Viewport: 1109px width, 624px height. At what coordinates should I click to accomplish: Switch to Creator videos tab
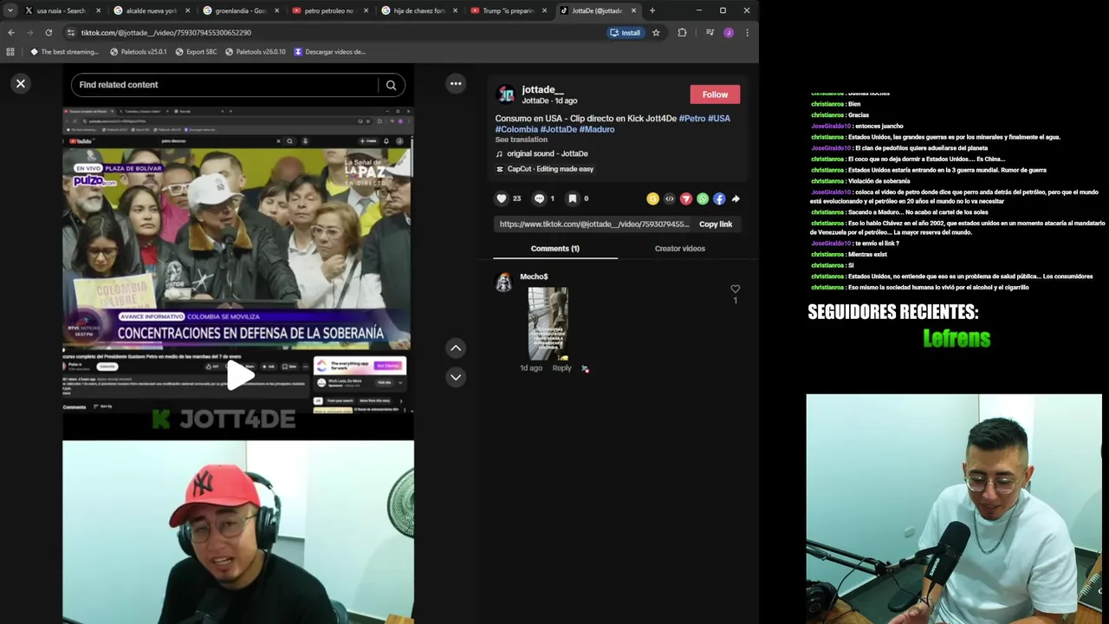click(680, 249)
